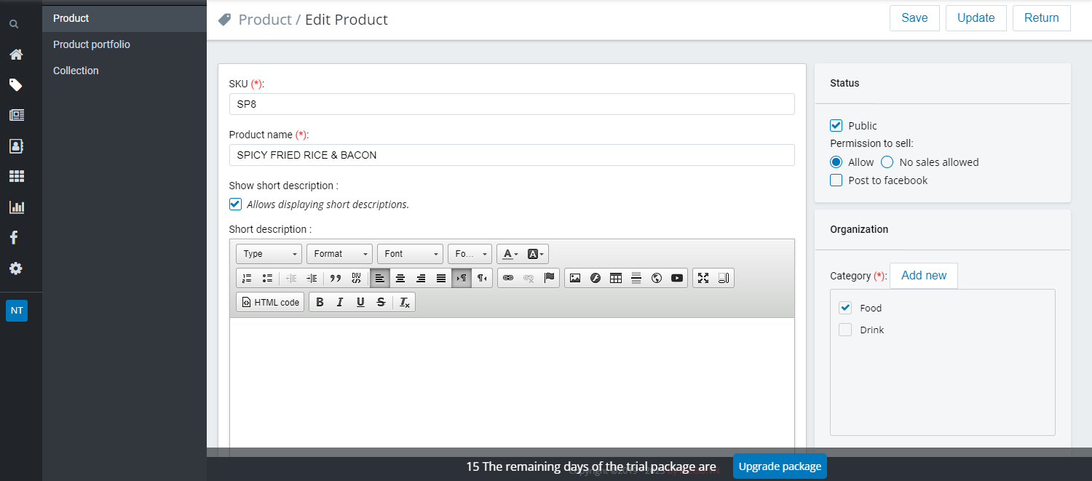Click the Save button

pos(914,18)
